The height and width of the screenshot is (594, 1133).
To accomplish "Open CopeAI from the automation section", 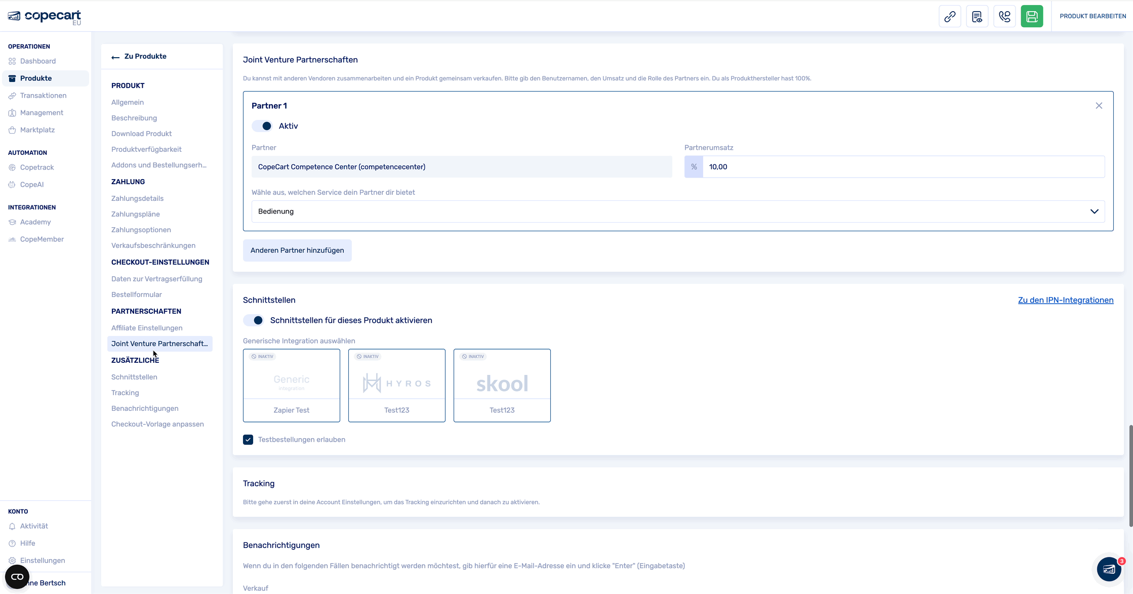I will coord(31,185).
